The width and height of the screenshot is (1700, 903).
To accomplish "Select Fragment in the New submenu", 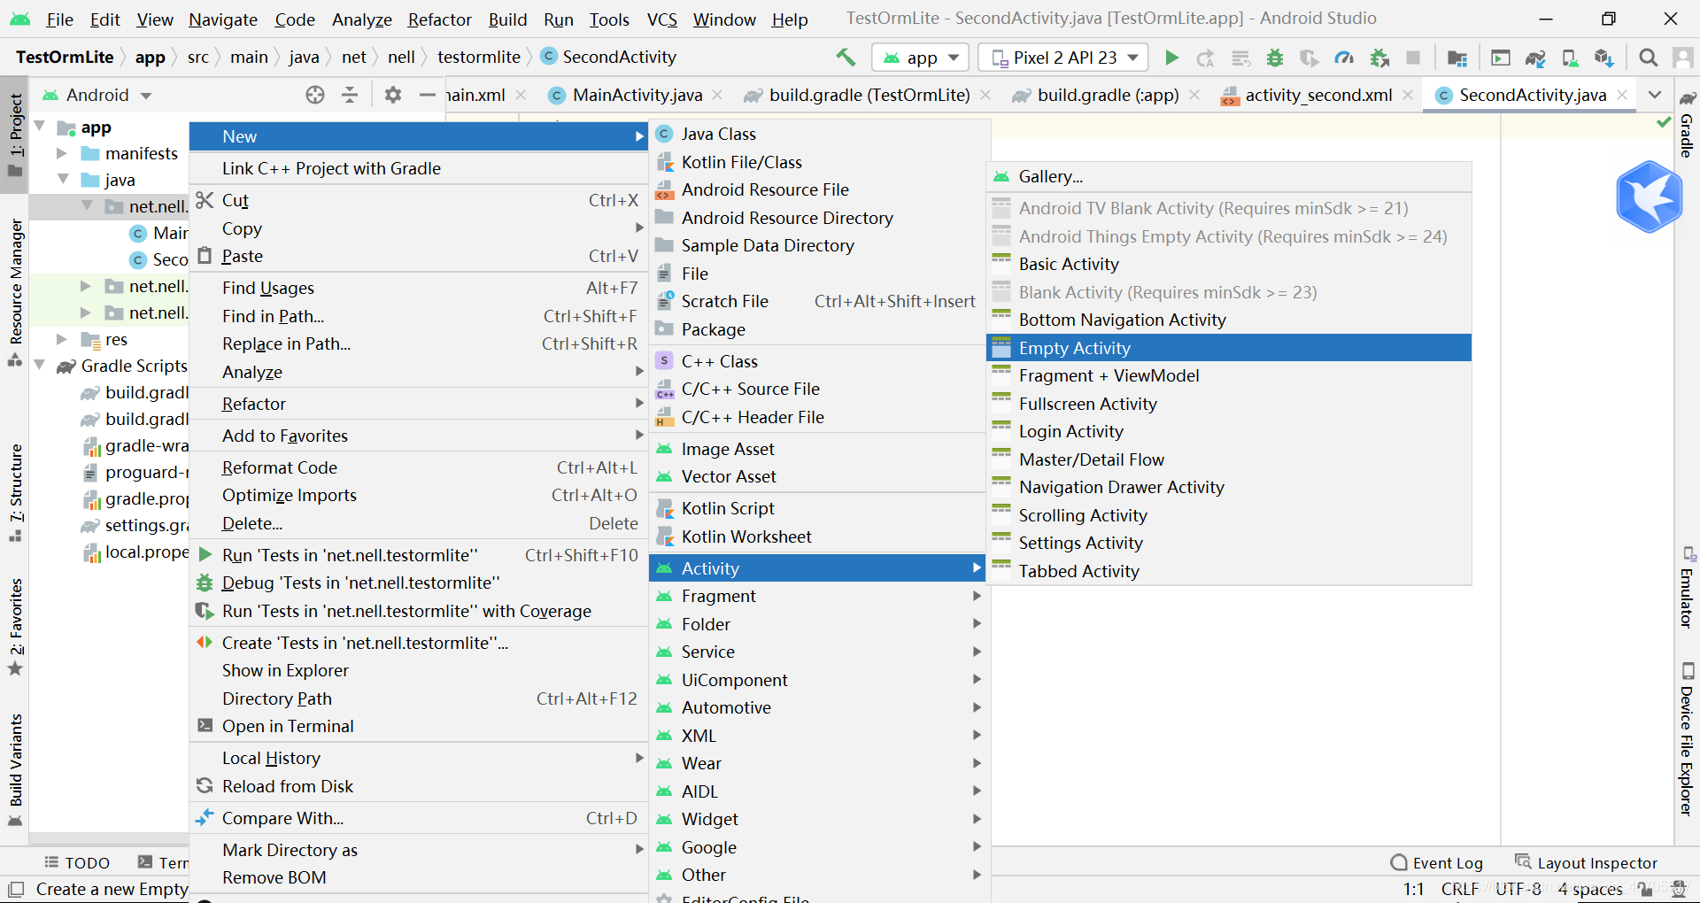I will (817, 596).
